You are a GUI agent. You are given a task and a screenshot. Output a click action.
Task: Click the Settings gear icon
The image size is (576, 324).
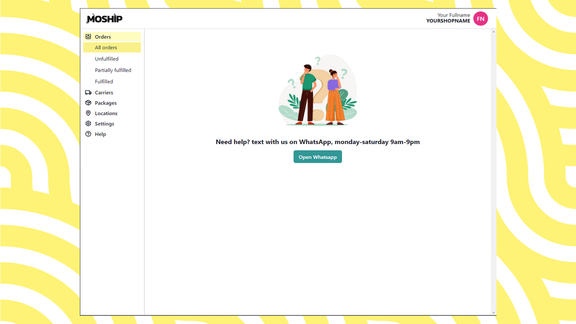point(88,123)
